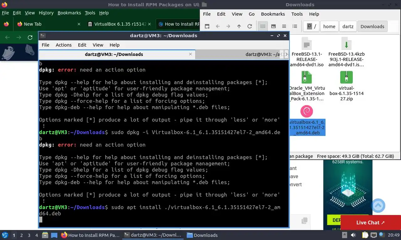Click Firefox back arrow

pyautogui.click(x=8, y=37)
